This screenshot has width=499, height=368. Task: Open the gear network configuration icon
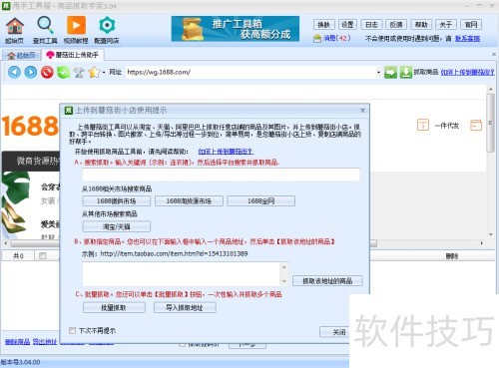(x=107, y=26)
